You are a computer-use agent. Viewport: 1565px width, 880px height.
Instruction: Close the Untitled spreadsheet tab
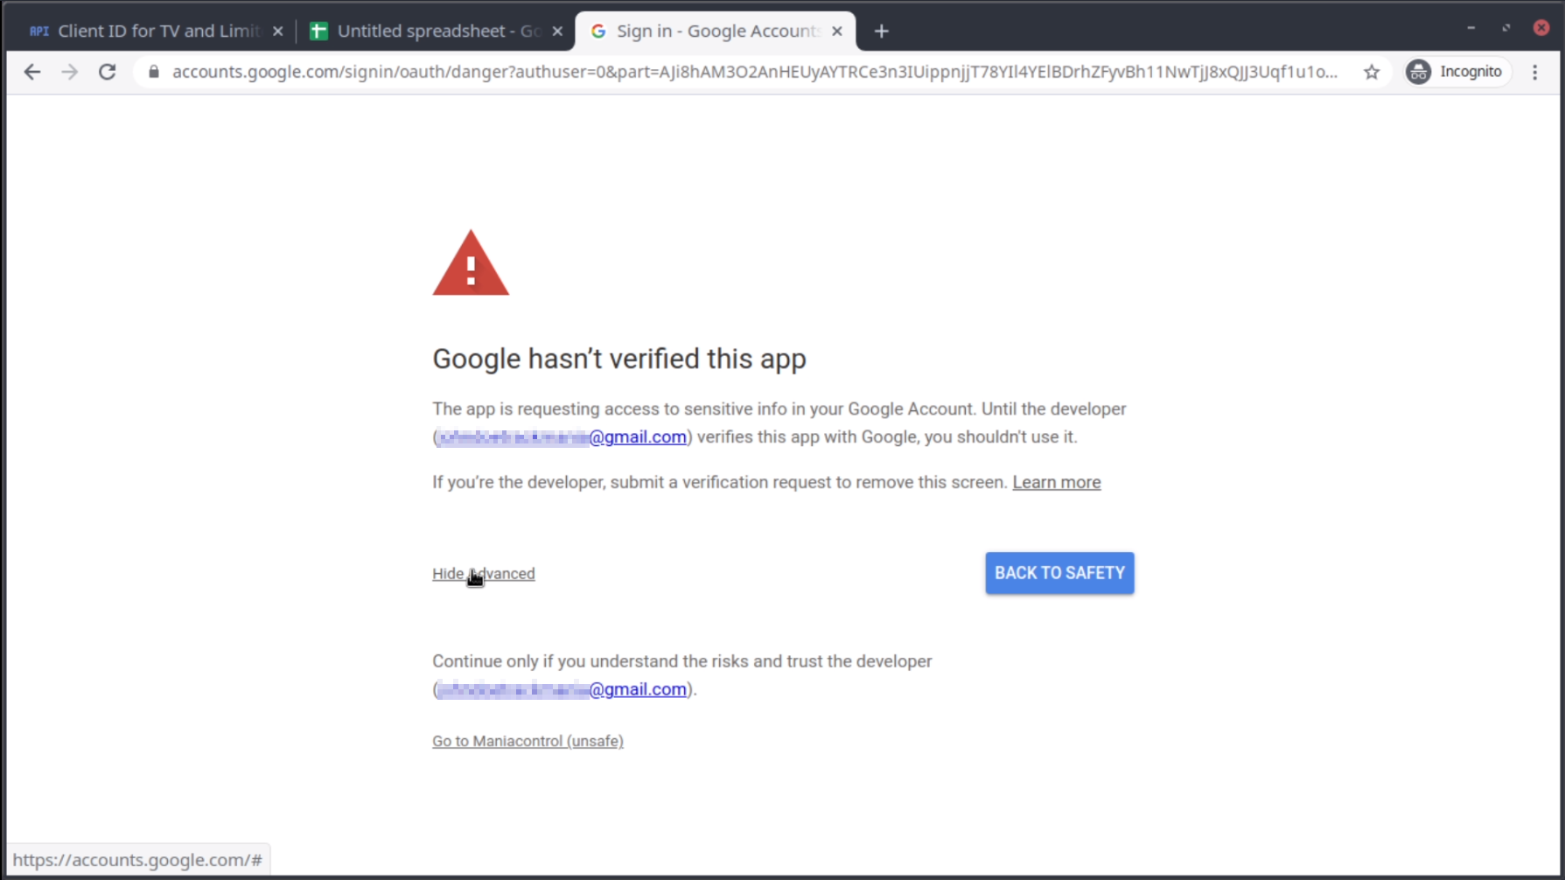click(x=557, y=31)
